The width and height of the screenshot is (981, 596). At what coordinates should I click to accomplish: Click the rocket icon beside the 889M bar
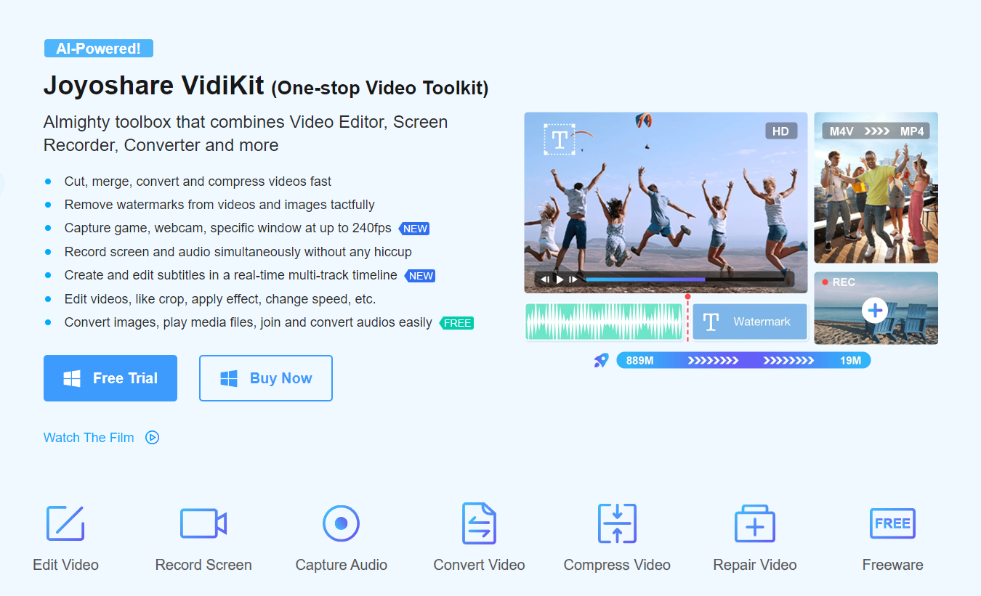[601, 360]
